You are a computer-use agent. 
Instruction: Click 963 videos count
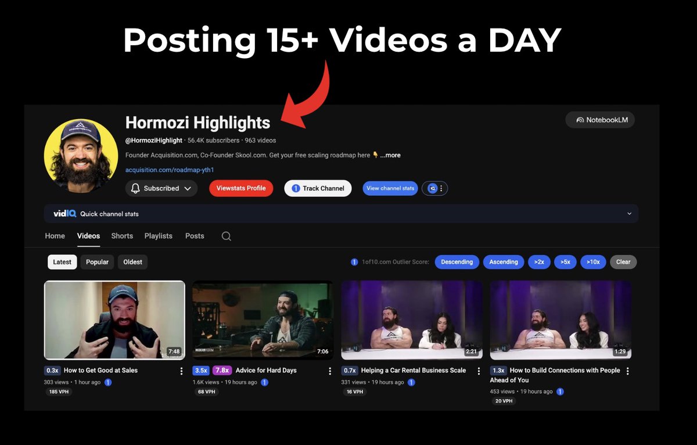[x=260, y=141]
